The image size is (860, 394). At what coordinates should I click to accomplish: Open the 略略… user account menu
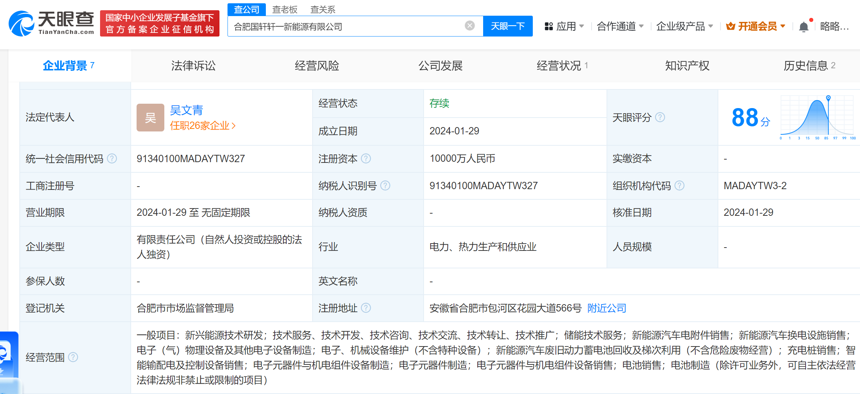(x=834, y=26)
